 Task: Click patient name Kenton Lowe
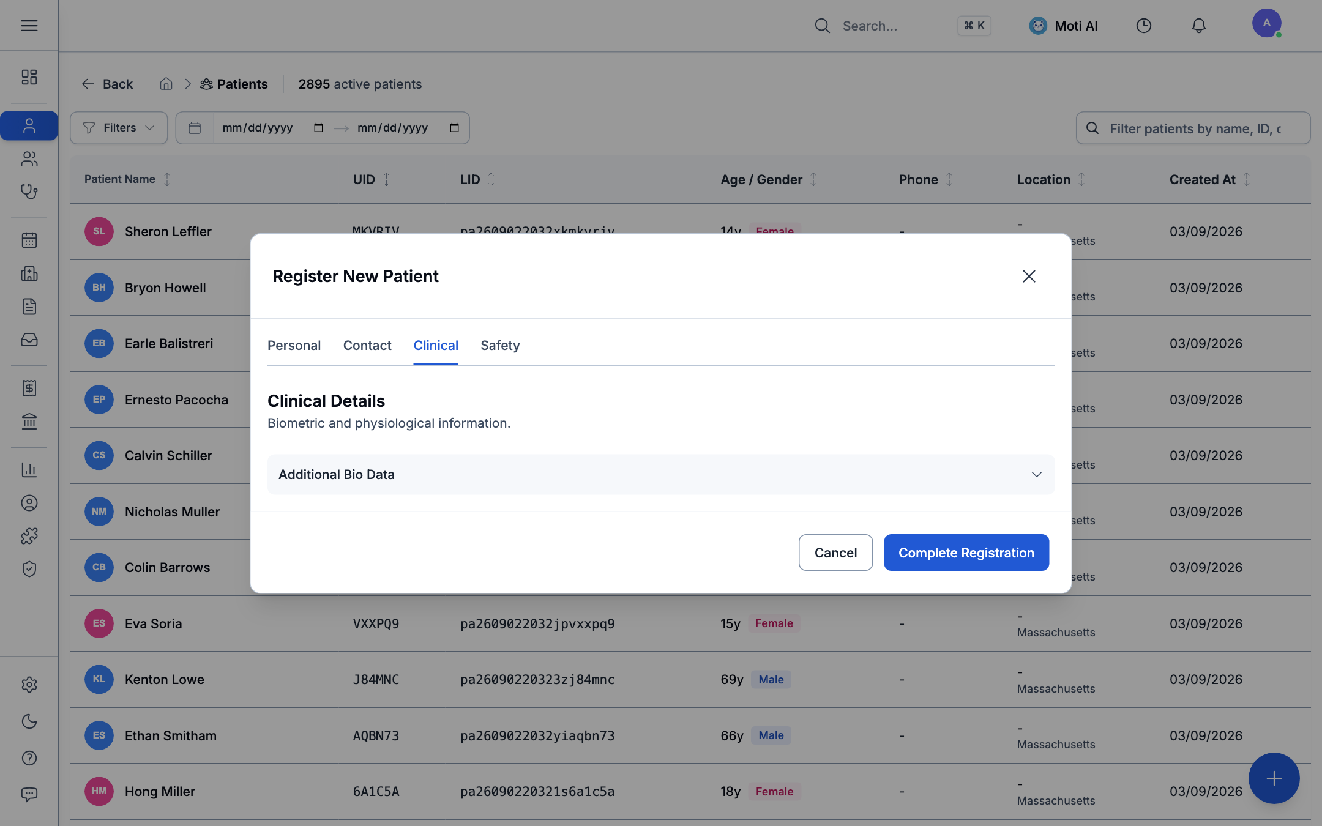click(x=164, y=679)
